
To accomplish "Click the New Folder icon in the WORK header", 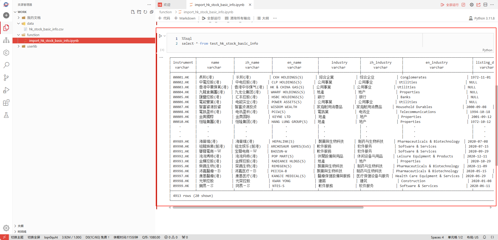I will tap(139, 12).
